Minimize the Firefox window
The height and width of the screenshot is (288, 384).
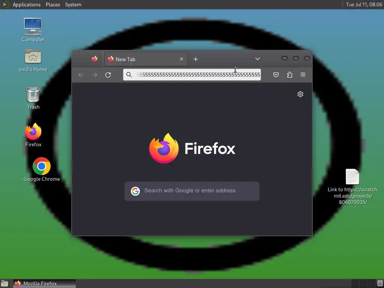pyautogui.click(x=284, y=58)
